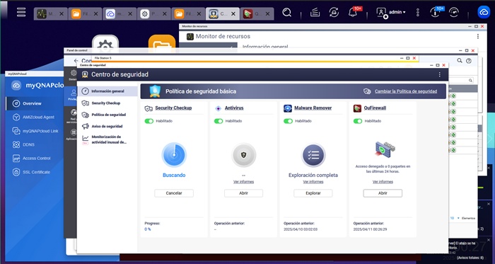Click the myQNAPcloud logo icon
495x264 pixels.
point(16,85)
